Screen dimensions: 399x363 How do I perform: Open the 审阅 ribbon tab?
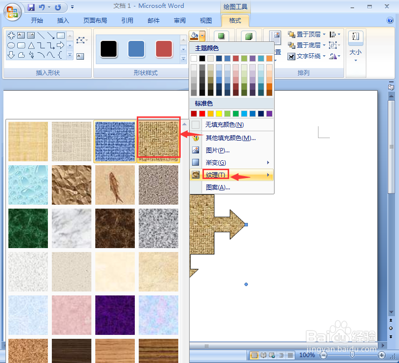point(180,20)
